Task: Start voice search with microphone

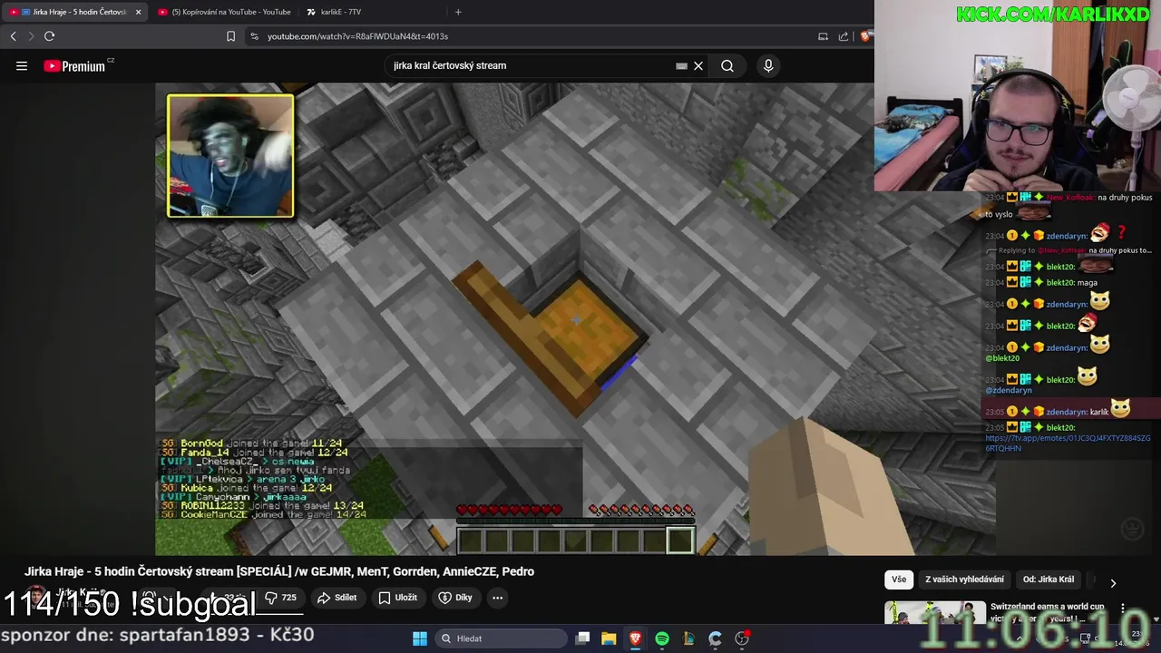Action: click(x=768, y=65)
